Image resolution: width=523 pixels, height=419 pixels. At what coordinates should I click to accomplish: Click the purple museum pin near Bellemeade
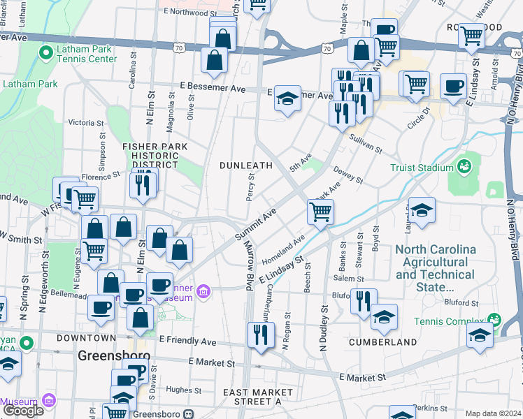click(x=203, y=290)
